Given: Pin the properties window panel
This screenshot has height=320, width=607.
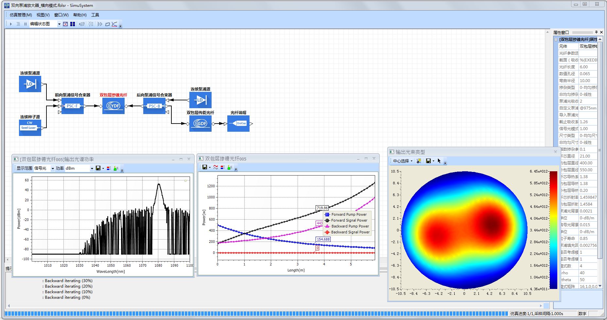Looking at the screenshot, I should 596,32.
